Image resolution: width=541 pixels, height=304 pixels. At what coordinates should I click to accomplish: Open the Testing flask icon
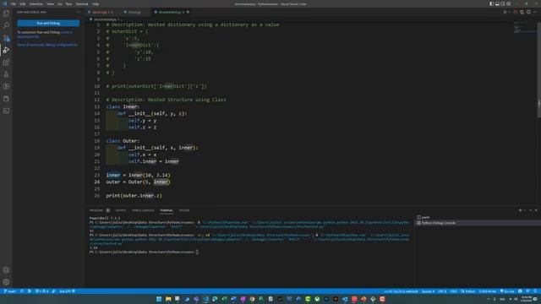6,74
